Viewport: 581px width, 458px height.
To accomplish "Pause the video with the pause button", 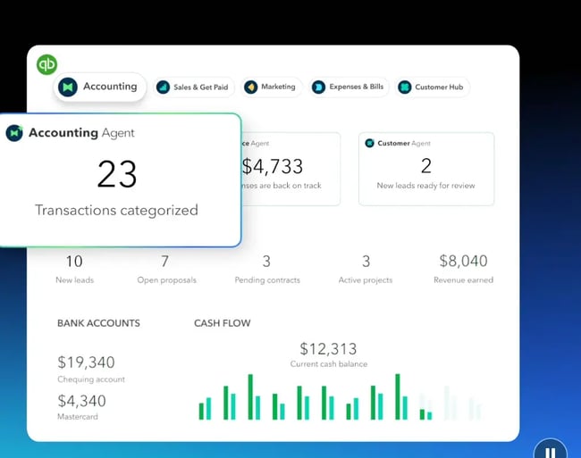I will (x=551, y=451).
